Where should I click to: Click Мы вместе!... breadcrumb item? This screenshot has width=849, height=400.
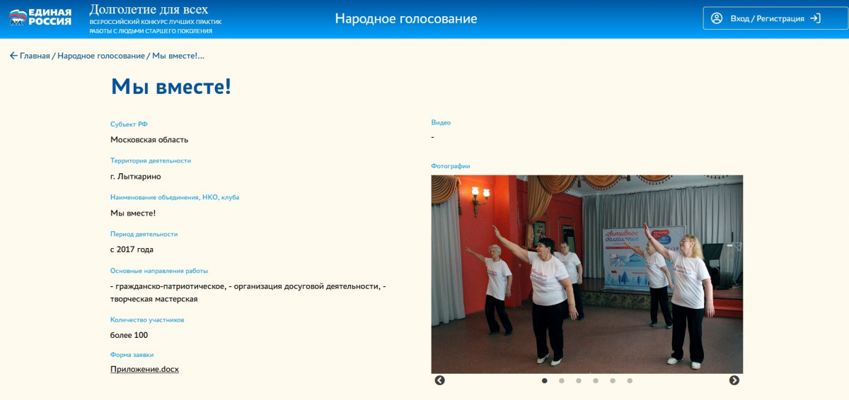pos(178,56)
